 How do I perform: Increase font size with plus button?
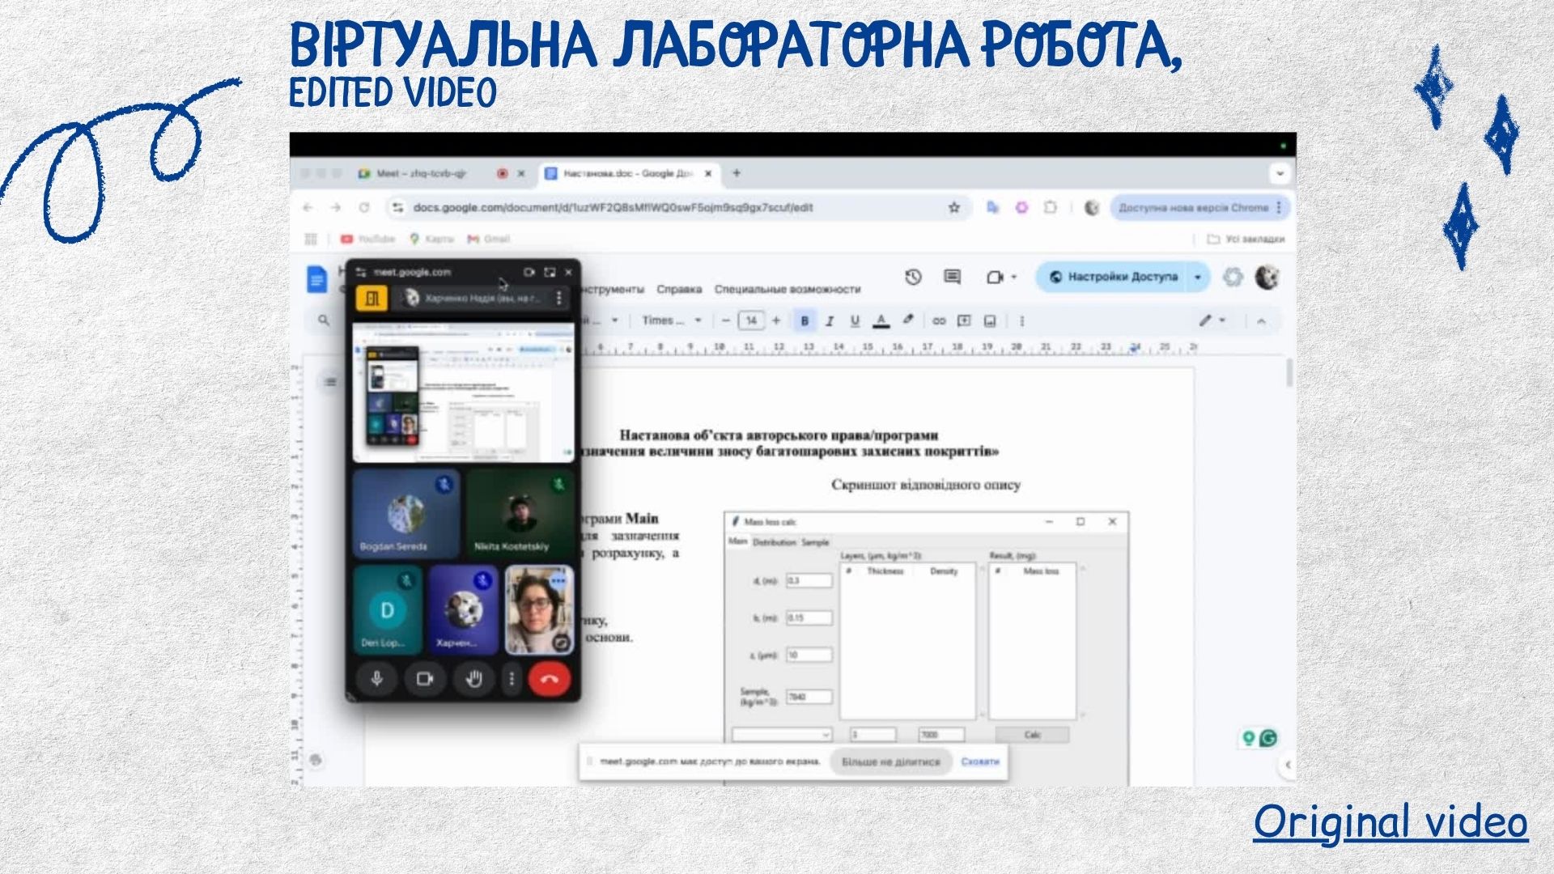coord(776,320)
